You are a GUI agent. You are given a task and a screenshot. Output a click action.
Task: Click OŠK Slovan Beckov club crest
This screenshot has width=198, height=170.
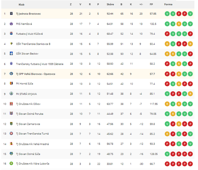(x=11, y=53)
